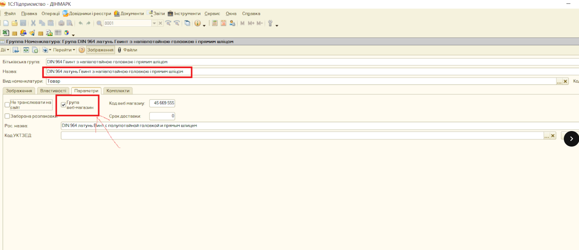The width and height of the screenshot is (579, 250).
Task: Click the windows list icon
Action: (187, 23)
